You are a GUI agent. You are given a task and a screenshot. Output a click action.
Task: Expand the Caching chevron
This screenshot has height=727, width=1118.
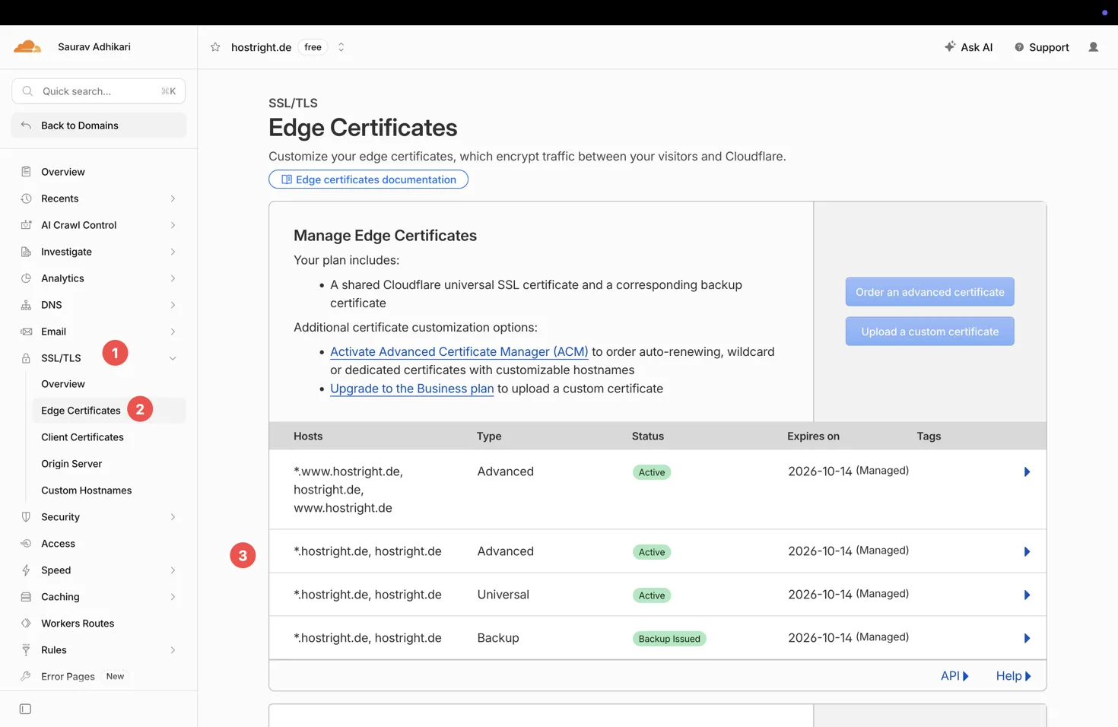(173, 597)
